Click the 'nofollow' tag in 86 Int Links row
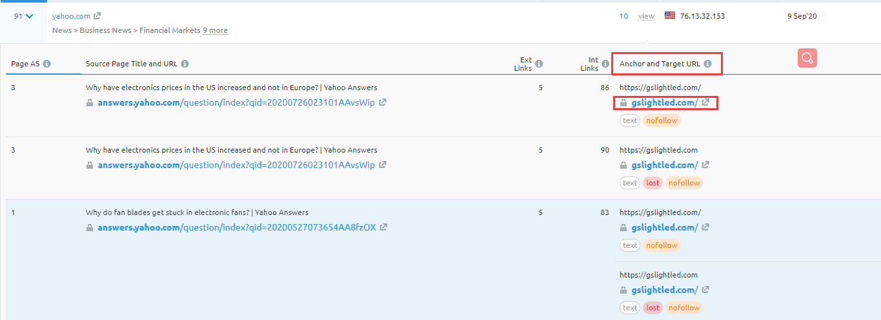The image size is (881, 320). (x=662, y=120)
